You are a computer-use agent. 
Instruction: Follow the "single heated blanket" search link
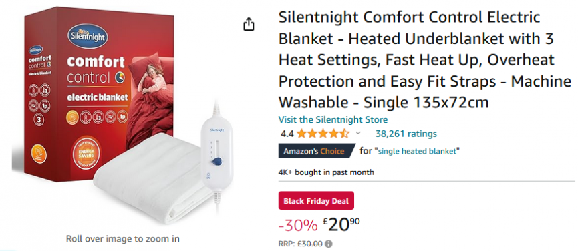(x=418, y=151)
